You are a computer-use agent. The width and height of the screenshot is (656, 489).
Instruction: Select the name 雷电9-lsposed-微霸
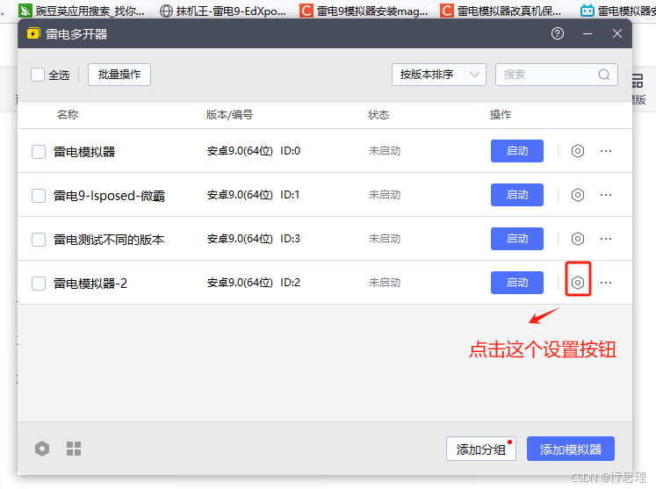109,196
